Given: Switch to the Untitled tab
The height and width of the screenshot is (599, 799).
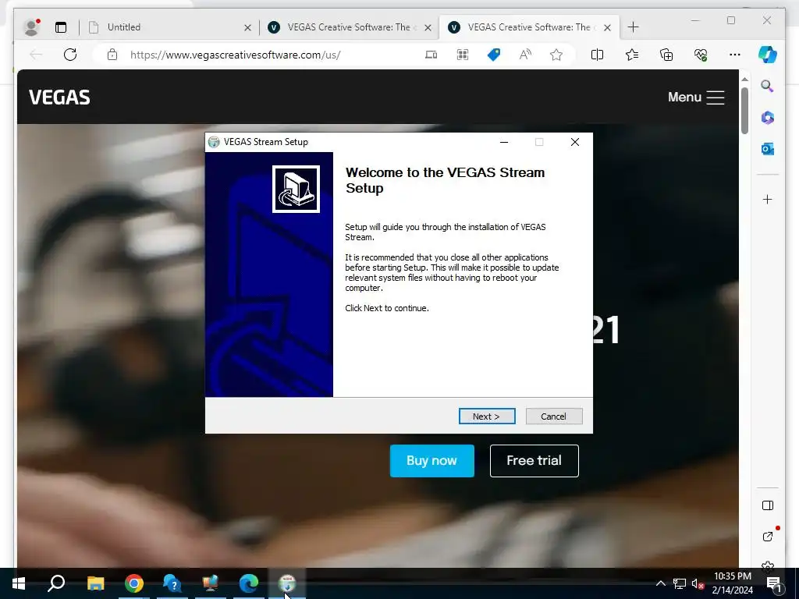Looking at the screenshot, I should pyautogui.click(x=169, y=27).
